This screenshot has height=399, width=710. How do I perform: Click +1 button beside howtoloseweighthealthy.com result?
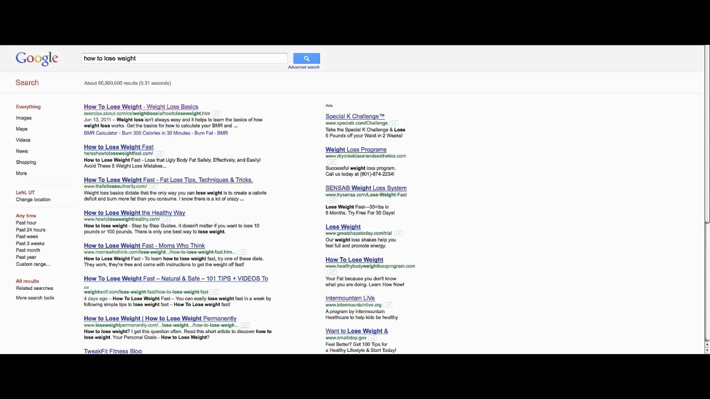click(x=166, y=219)
